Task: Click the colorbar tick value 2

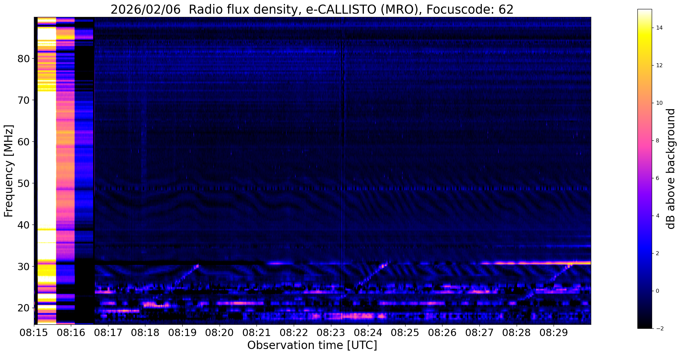Action: click(657, 254)
